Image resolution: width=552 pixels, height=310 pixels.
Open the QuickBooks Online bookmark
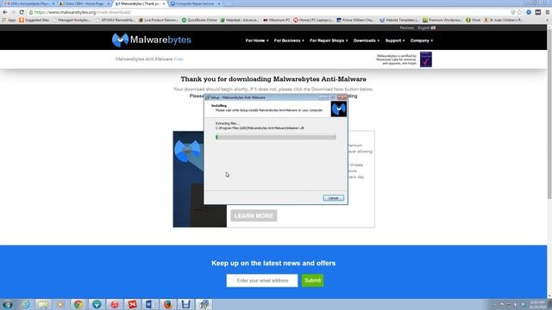tap(199, 20)
